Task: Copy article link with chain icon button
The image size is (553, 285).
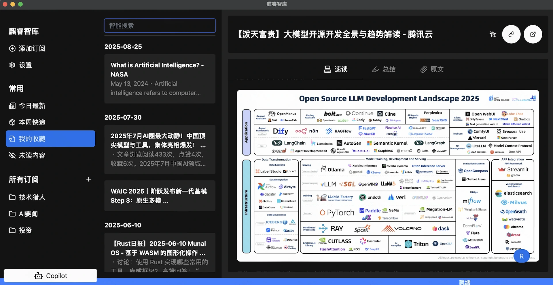Action: pyautogui.click(x=511, y=34)
